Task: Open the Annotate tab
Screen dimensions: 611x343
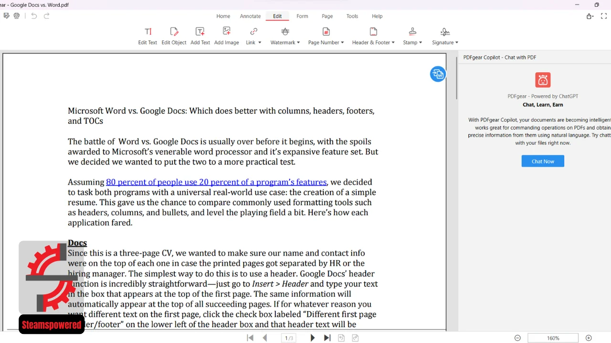Action: [x=250, y=16]
